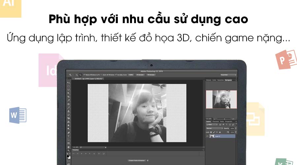
Task: Select the Hand tool
Action: [68, 147]
